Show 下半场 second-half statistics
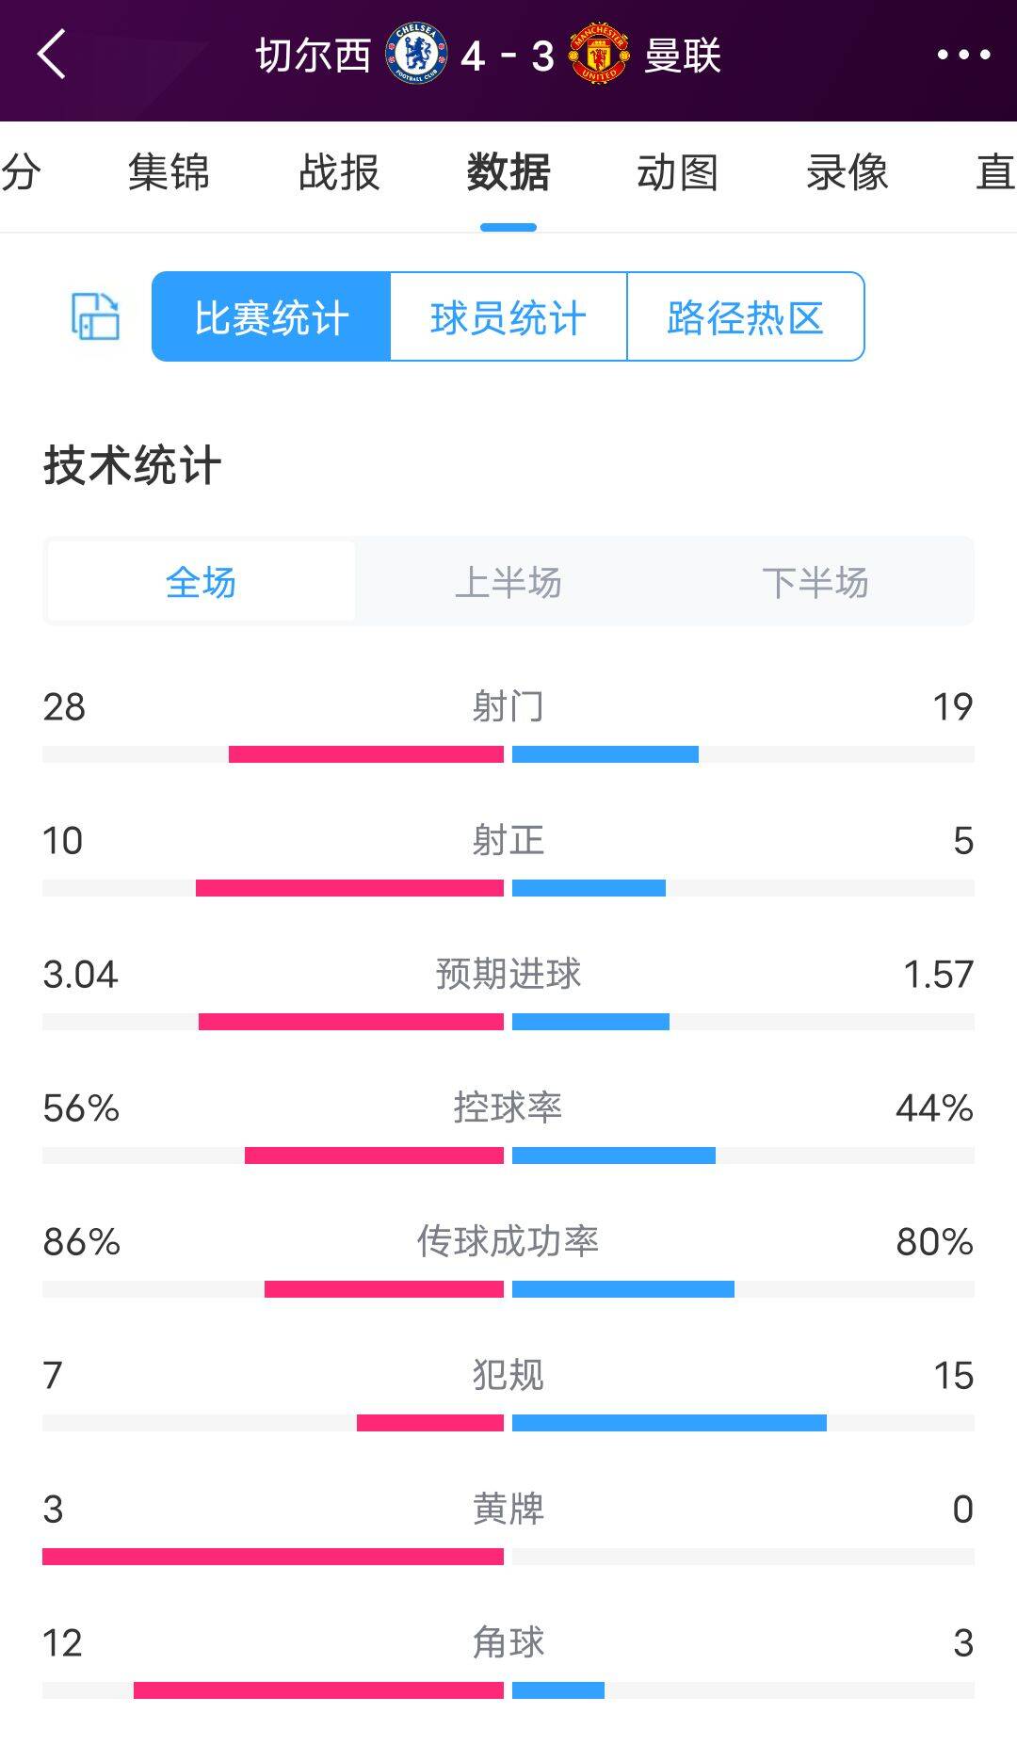The height and width of the screenshot is (1745, 1017). [815, 583]
